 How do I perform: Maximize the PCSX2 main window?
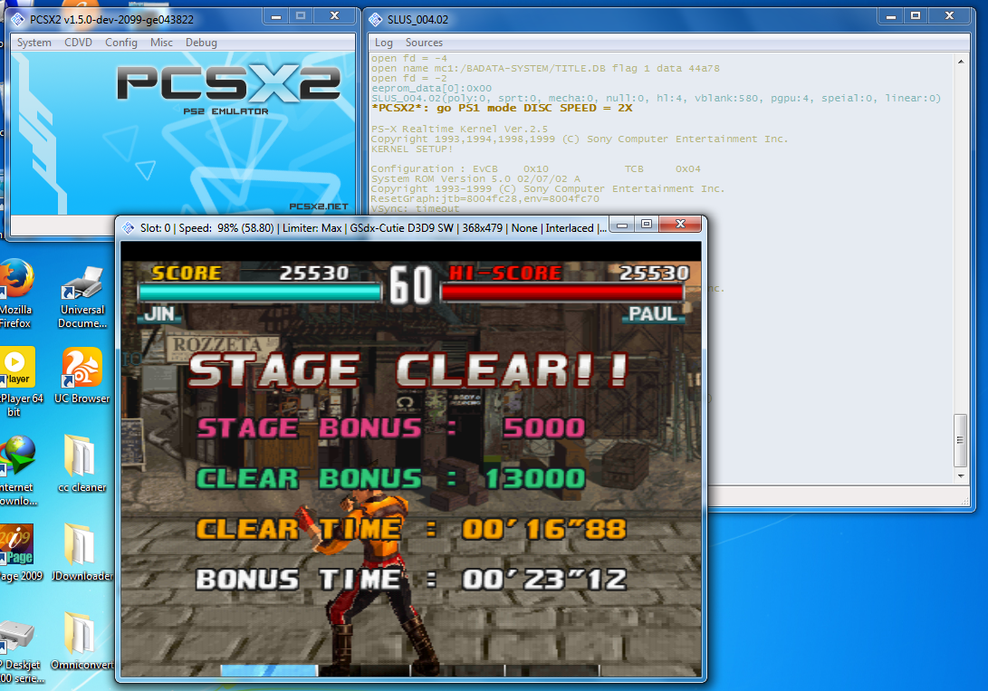[301, 16]
